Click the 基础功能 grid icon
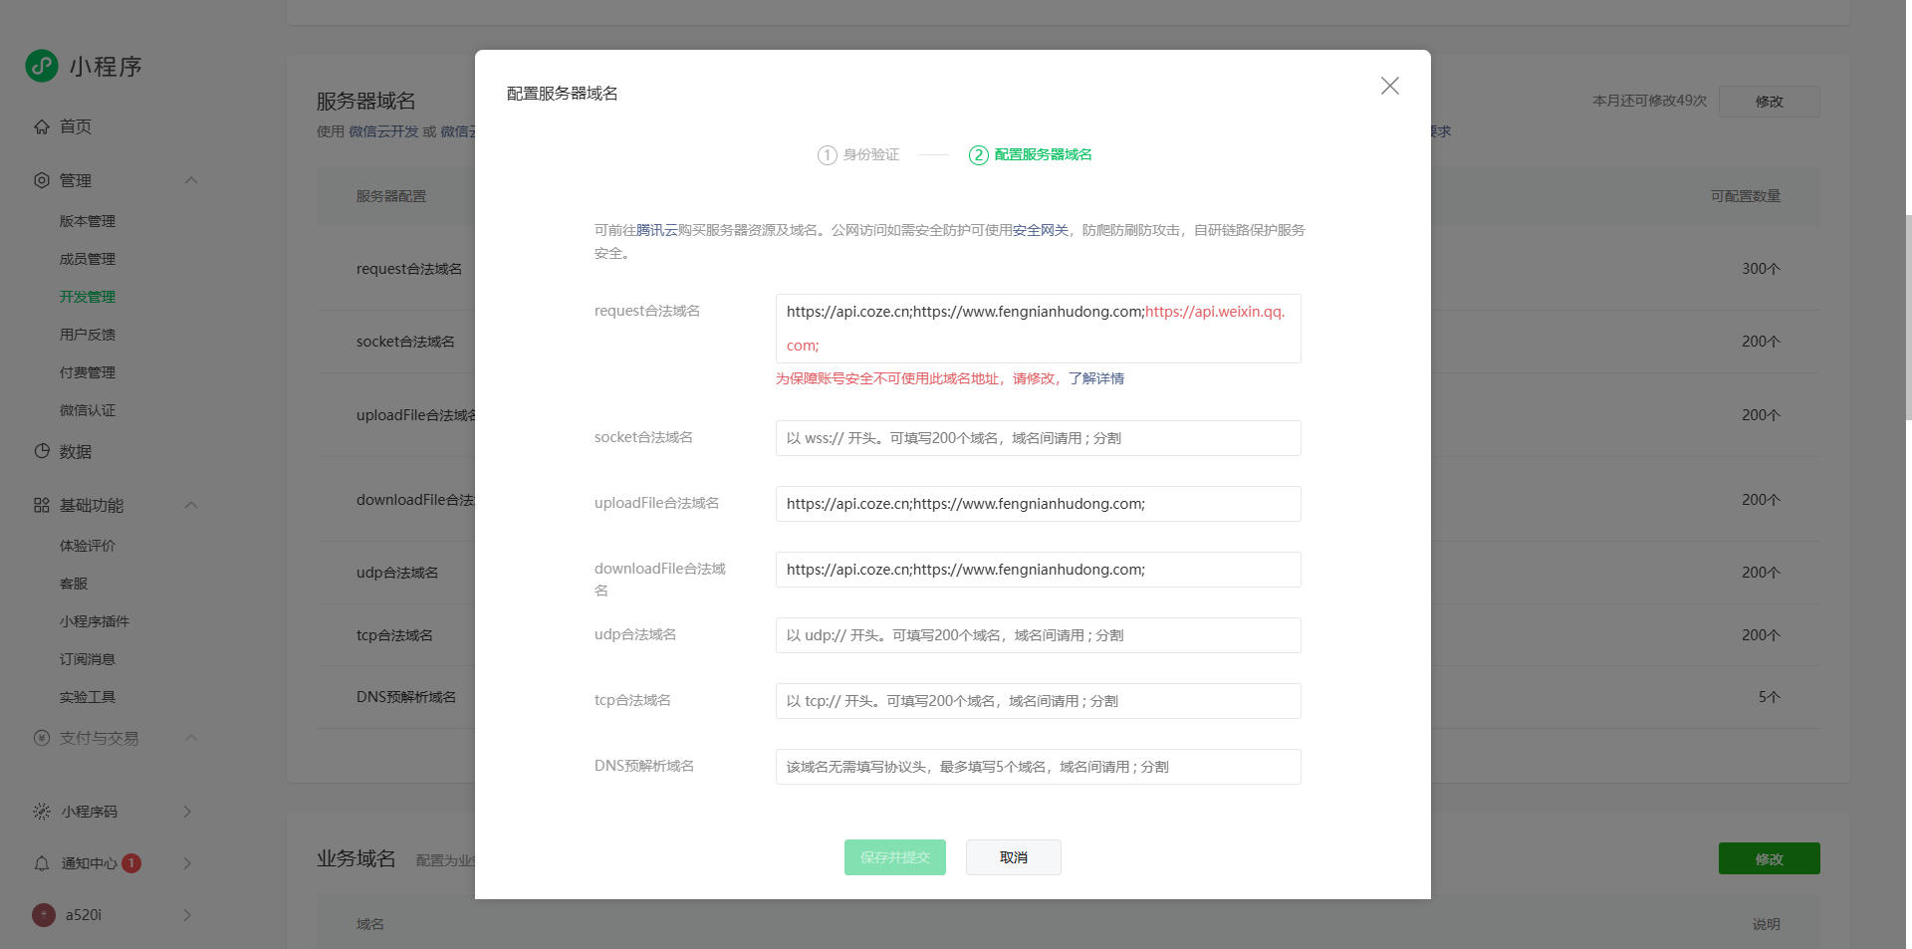Screen dimensions: 1912x949 click(42, 505)
